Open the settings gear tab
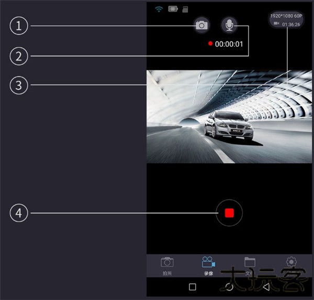The height and width of the screenshot is (300, 314). pyautogui.click(x=291, y=264)
